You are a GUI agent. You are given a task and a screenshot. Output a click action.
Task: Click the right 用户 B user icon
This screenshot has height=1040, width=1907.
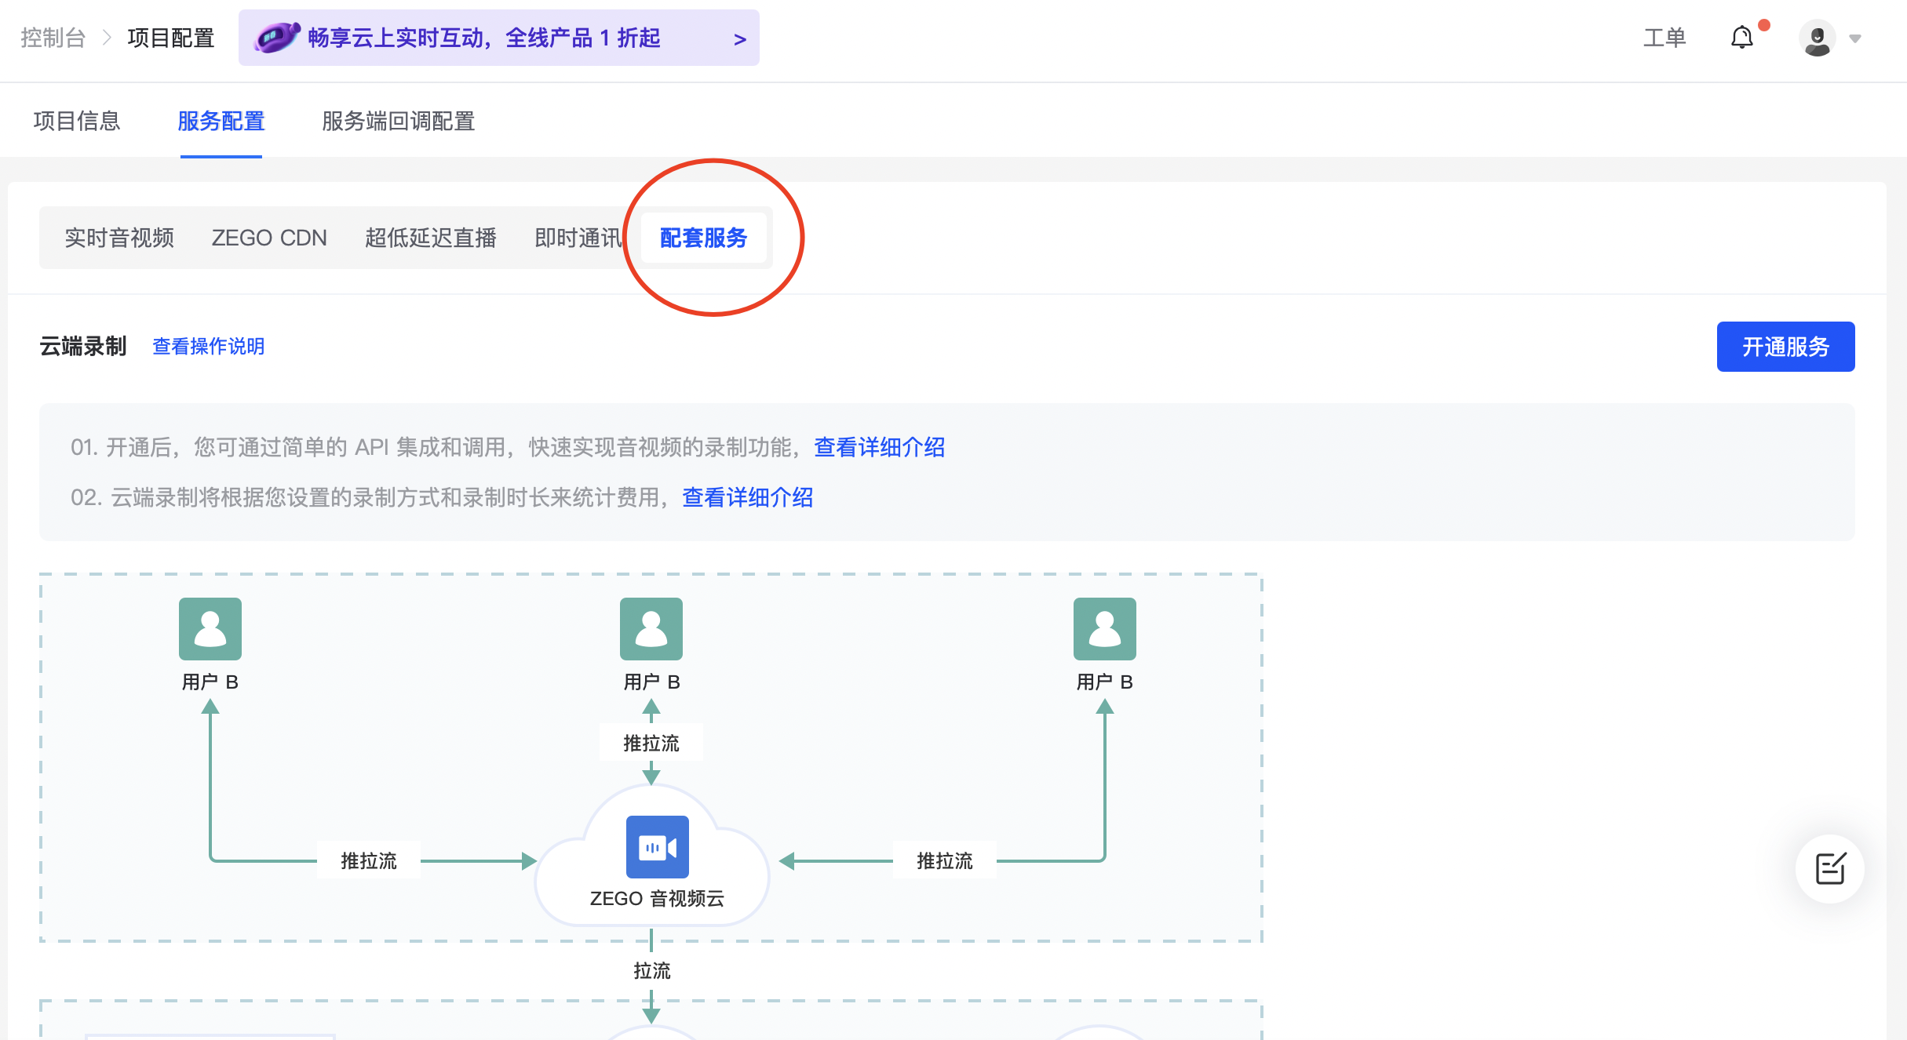(x=1104, y=629)
